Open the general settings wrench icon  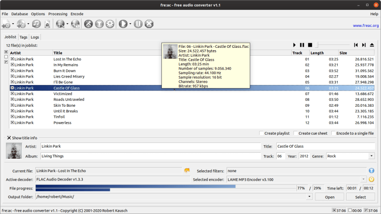click(88, 24)
